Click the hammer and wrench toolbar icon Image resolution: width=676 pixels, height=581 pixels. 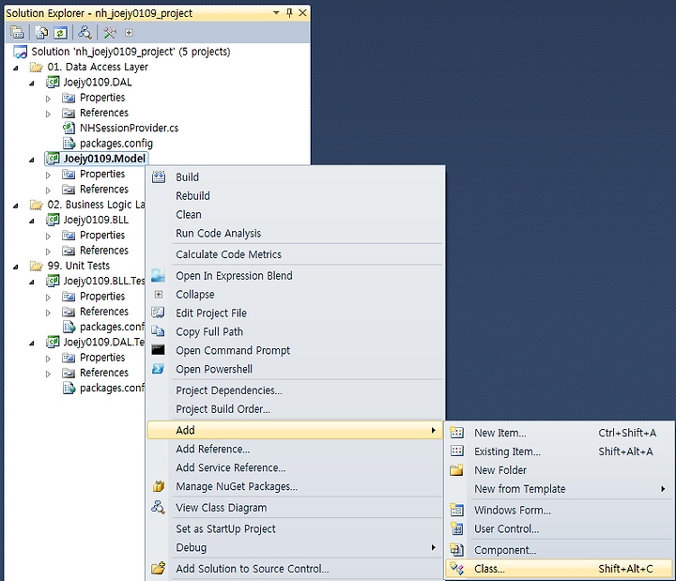pos(110,32)
